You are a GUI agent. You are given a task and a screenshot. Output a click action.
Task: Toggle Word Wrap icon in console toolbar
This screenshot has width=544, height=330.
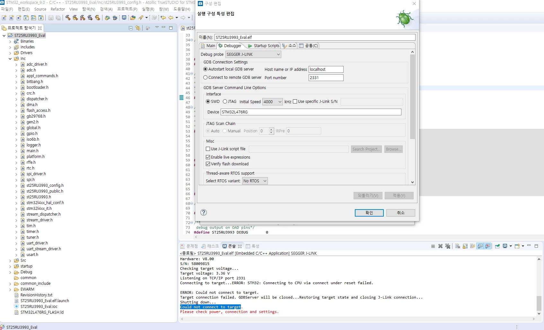coord(472,246)
